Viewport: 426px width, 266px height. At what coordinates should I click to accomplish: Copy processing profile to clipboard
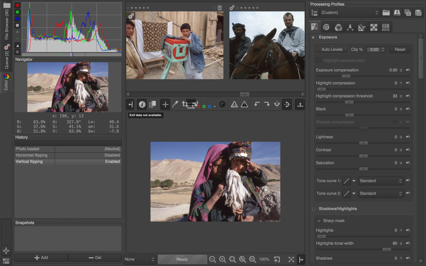click(408, 13)
